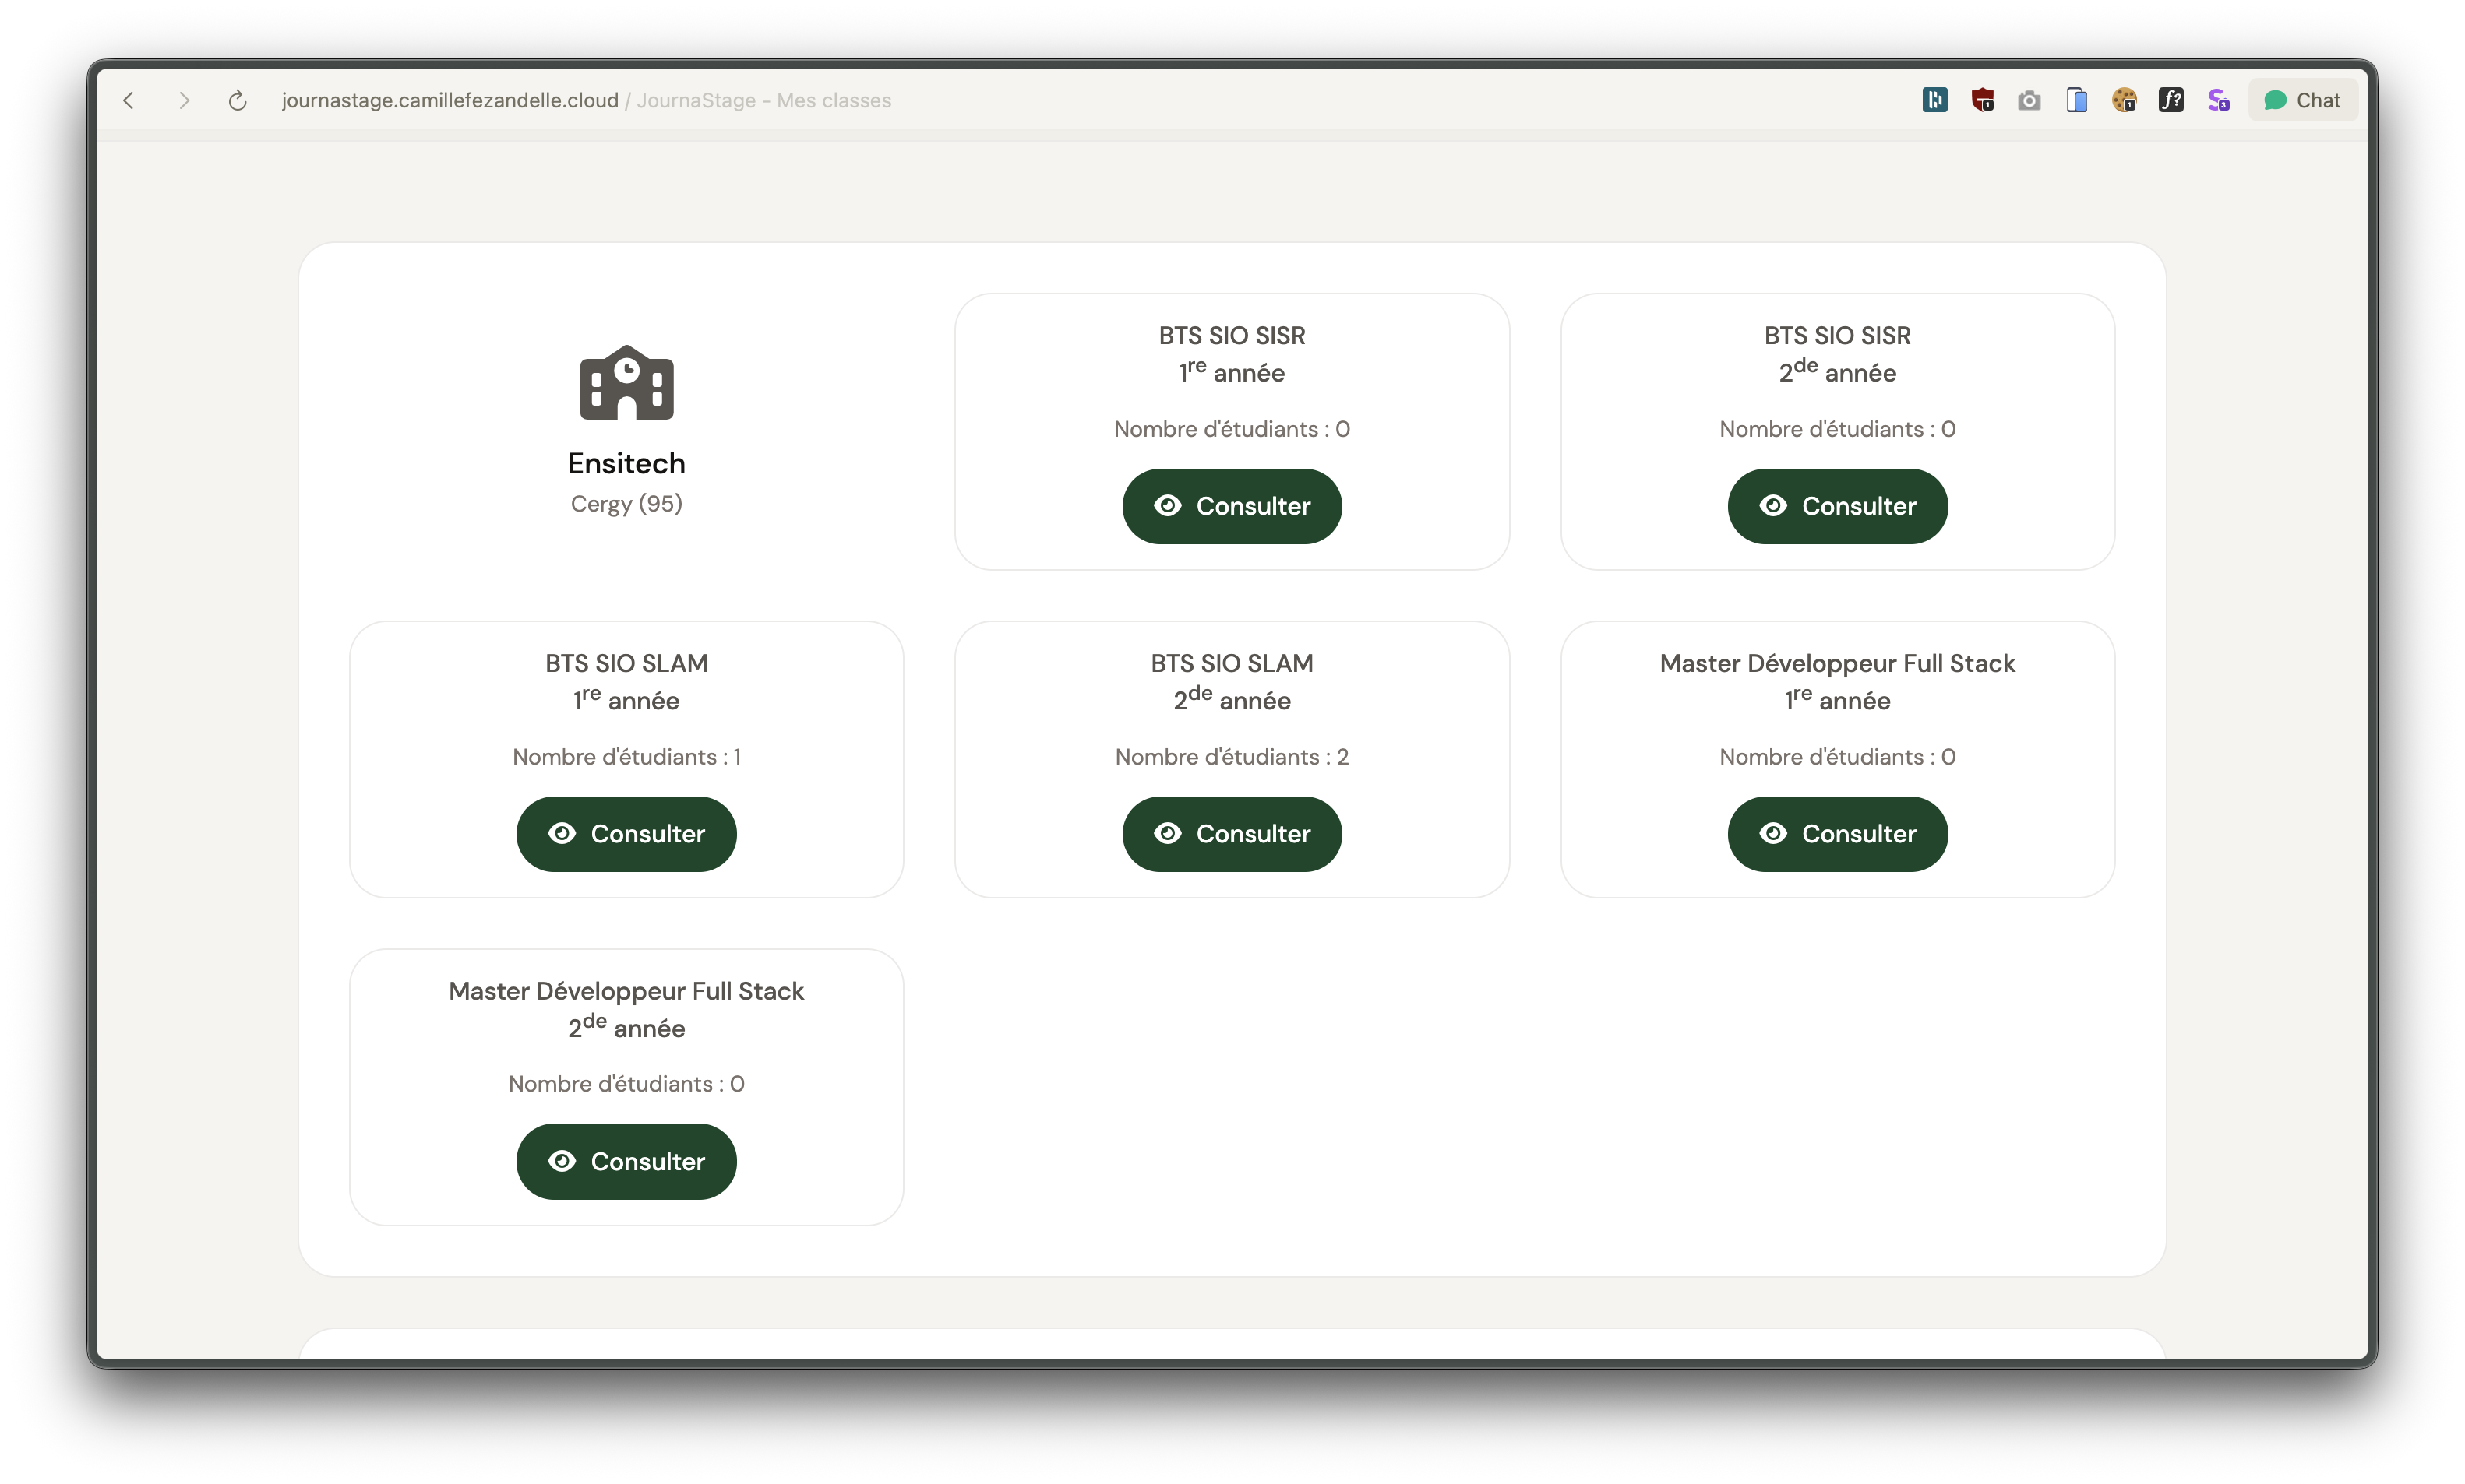The width and height of the screenshot is (2465, 1484).
Task: Open the Chat panel
Action: pyautogui.click(x=2302, y=100)
